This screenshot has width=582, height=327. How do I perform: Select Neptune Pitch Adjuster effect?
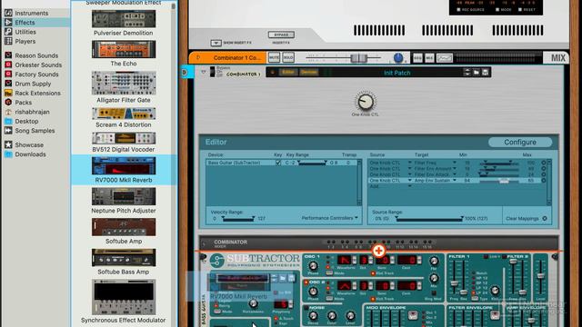click(124, 200)
